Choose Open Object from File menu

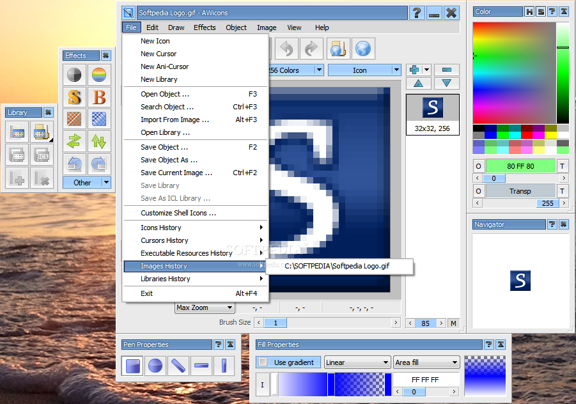tap(196, 94)
